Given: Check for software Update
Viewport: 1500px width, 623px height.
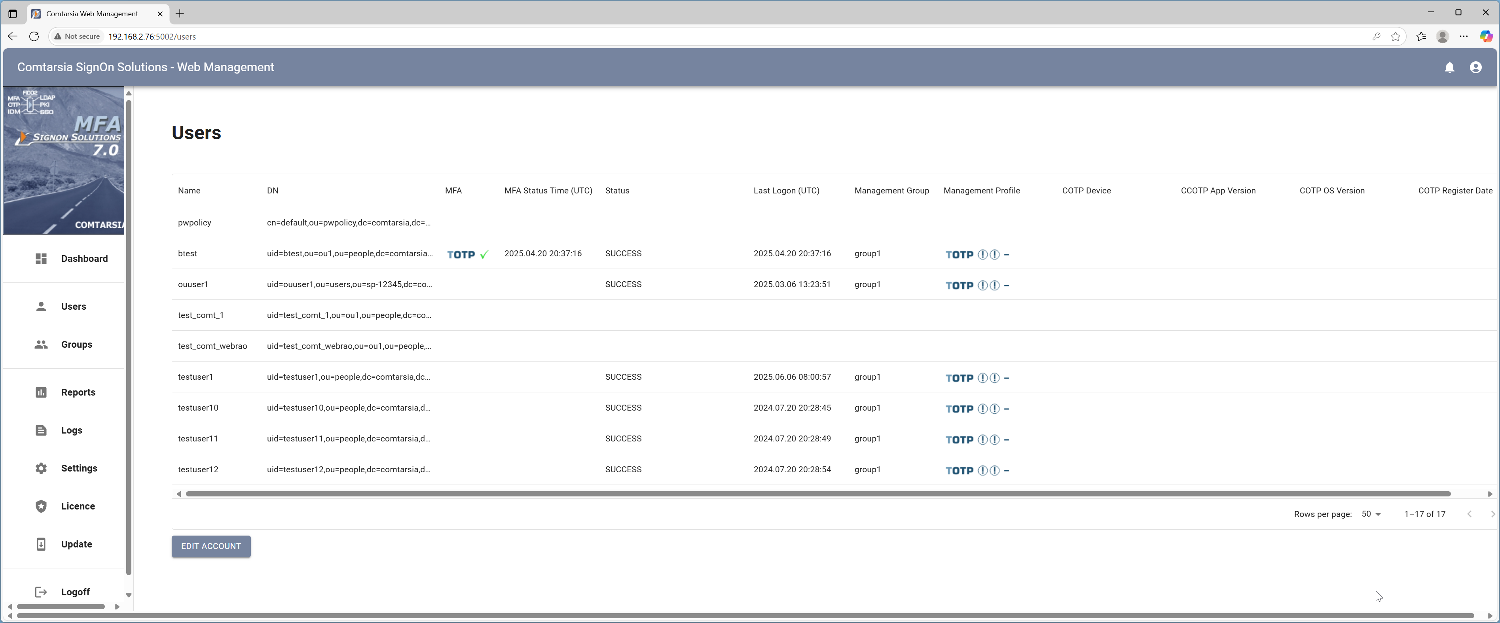Looking at the screenshot, I should (x=76, y=544).
